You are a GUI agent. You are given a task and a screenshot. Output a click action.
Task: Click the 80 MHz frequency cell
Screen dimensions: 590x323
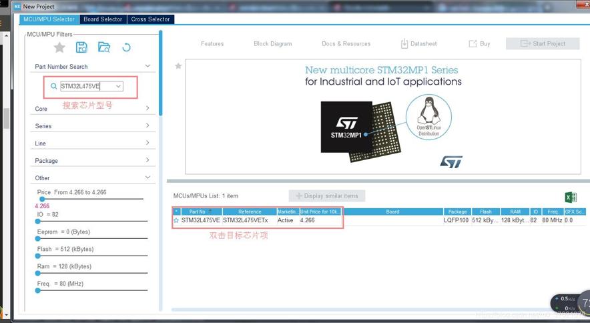click(x=552, y=220)
